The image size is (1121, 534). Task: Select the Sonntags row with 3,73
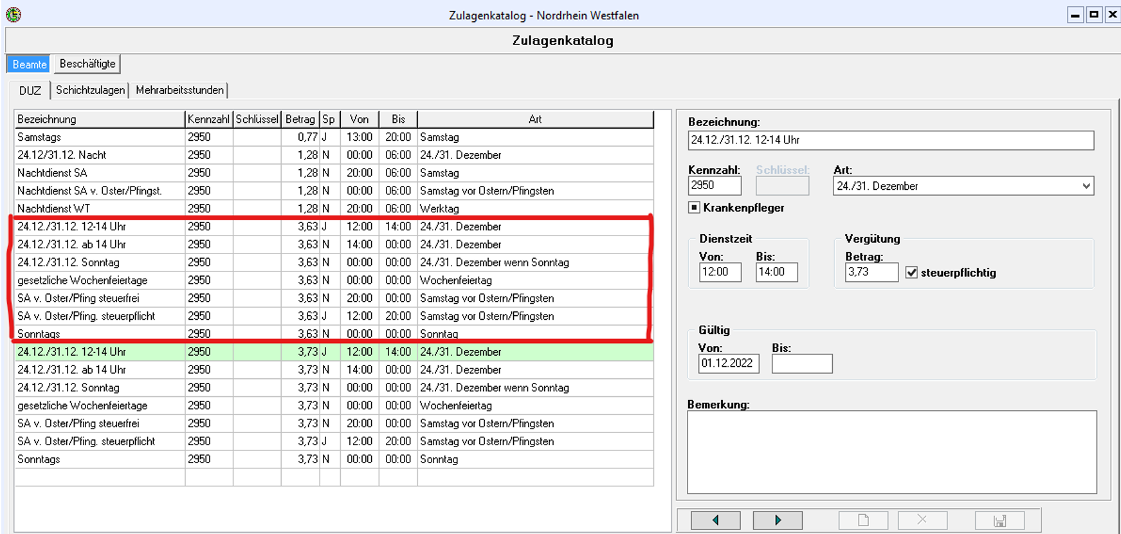tap(334, 459)
